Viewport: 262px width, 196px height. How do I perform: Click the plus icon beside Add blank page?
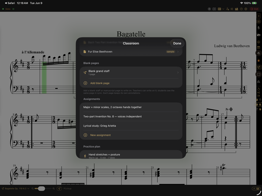tap(85, 83)
